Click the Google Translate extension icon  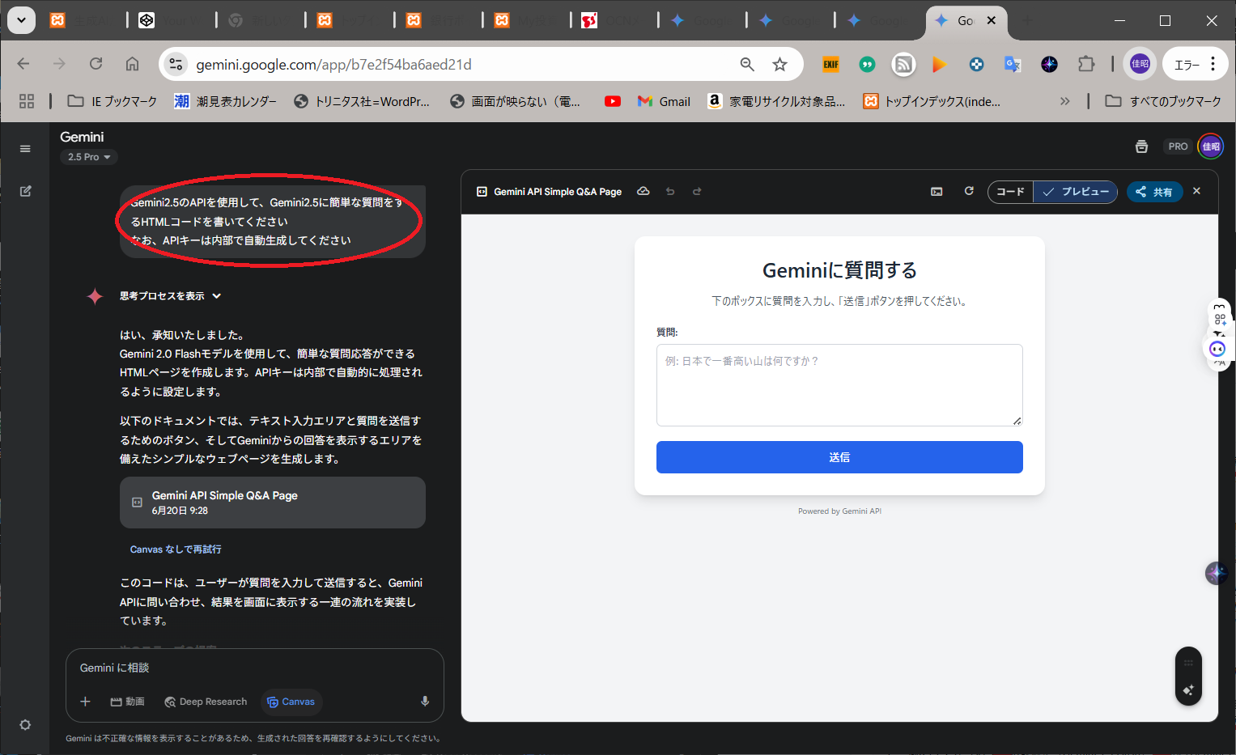click(1013, 64)
